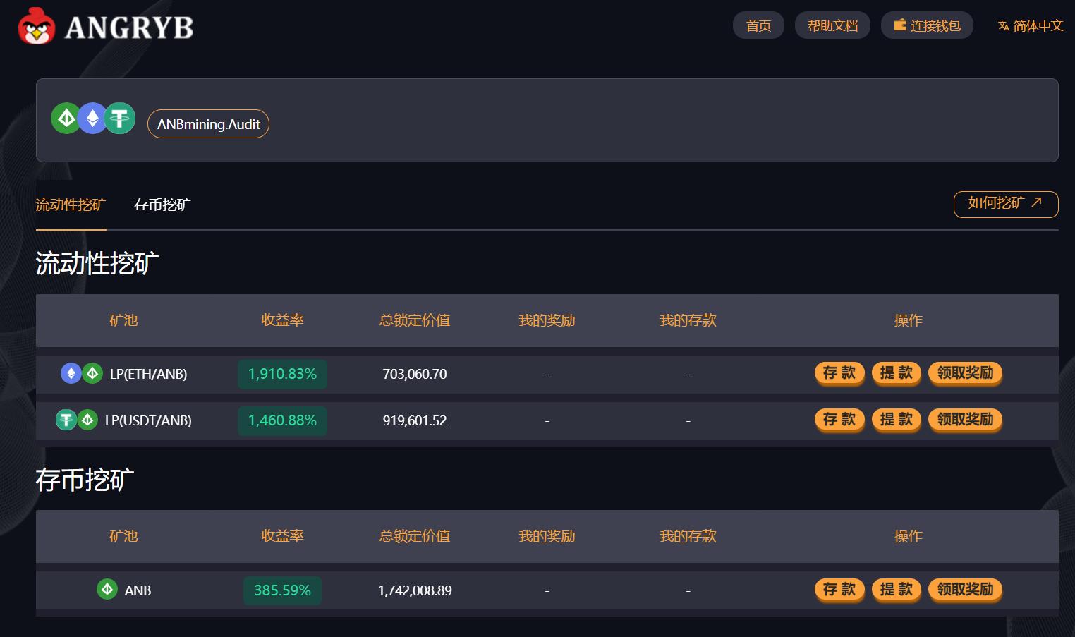Click the ANGRYB brand name
The image size is (1075, 637).
pyautogui.click(x=129, y=28)
